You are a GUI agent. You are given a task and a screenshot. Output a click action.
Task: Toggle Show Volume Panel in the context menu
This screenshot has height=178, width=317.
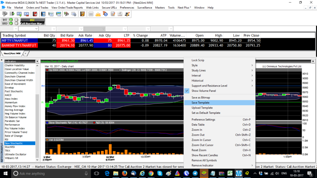211,91
